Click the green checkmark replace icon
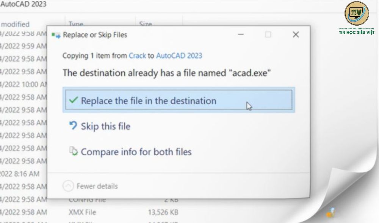The image size is (379, 223). tap(74, 100)
